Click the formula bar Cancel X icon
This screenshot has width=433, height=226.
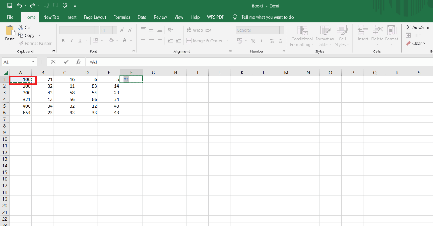(53, 62)
